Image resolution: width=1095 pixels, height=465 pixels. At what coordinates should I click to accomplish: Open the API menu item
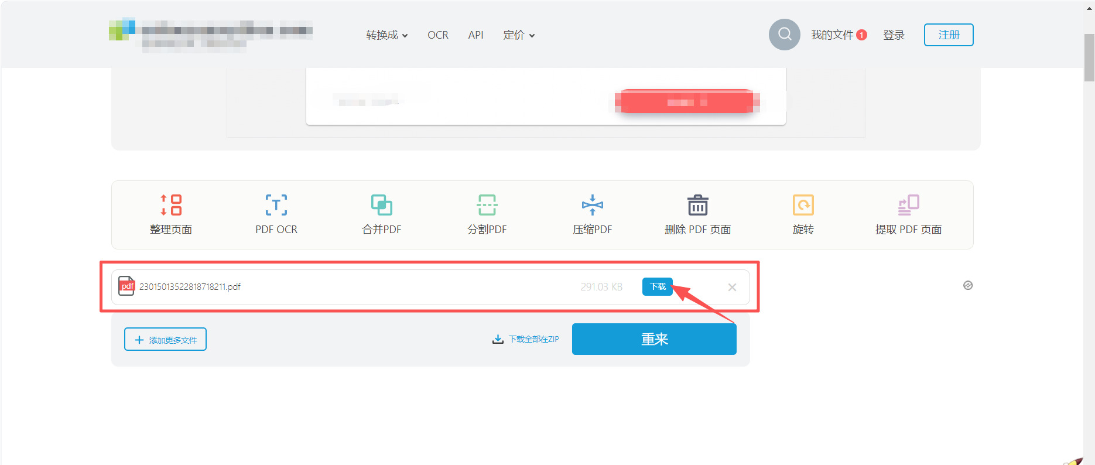tap(476, 35)
